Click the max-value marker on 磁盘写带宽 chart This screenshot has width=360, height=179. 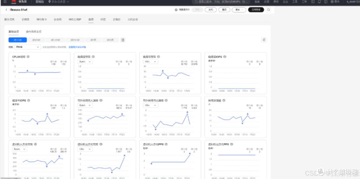tap(163, 71)
